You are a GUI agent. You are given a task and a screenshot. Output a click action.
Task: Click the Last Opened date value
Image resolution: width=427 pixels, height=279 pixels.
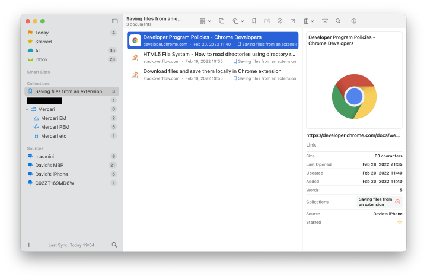click(383, 164)
